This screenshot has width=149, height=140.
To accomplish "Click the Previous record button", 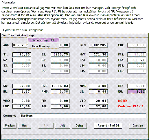I will click(x=10, y=126).
